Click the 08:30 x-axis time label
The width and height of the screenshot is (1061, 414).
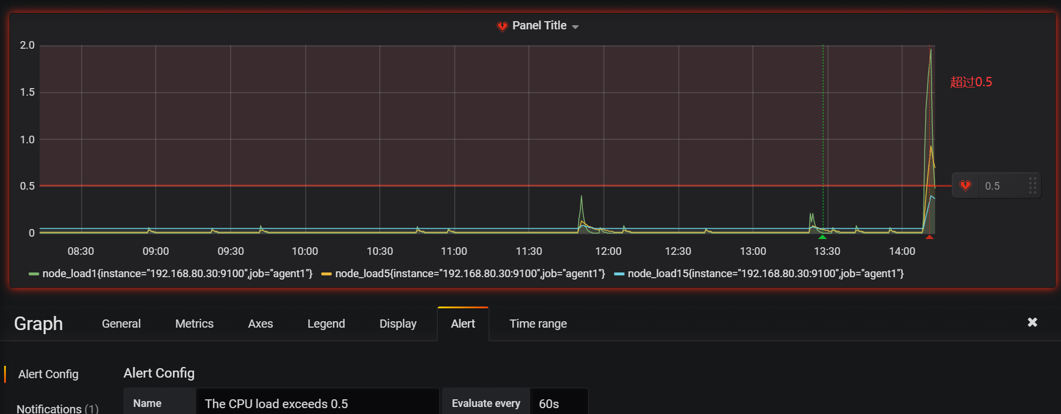81,251
